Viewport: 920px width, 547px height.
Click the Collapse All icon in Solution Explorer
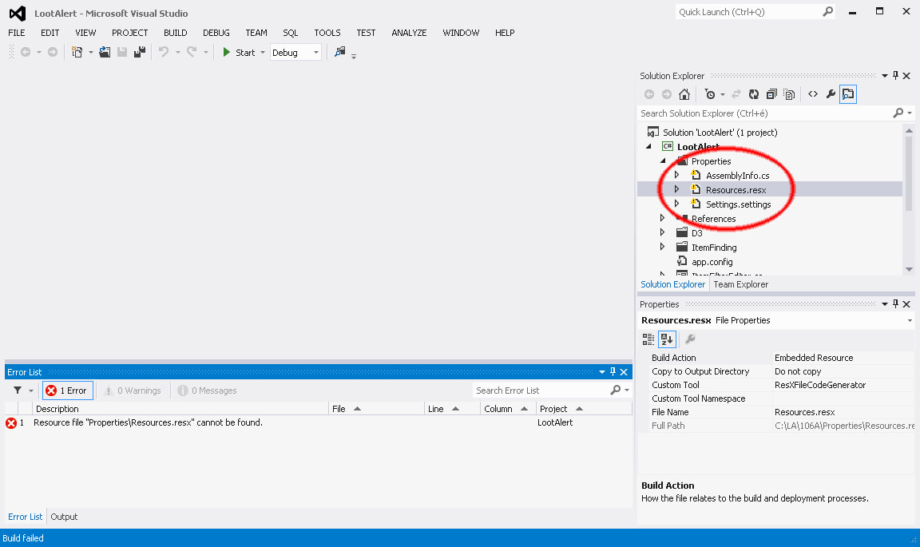tap(771, 94)
